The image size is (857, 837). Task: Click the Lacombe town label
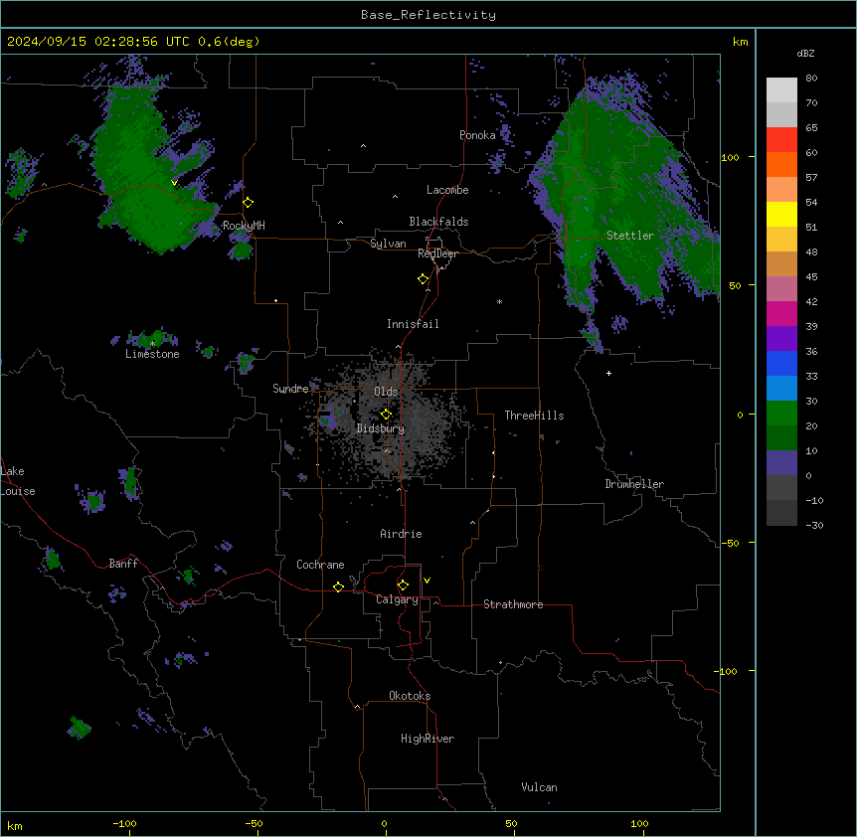447,190
